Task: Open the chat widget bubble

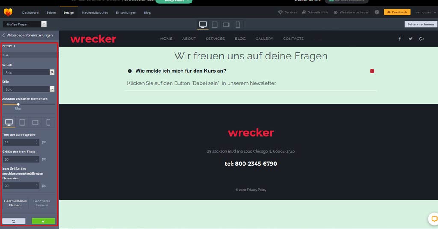Action: [433, 219]
